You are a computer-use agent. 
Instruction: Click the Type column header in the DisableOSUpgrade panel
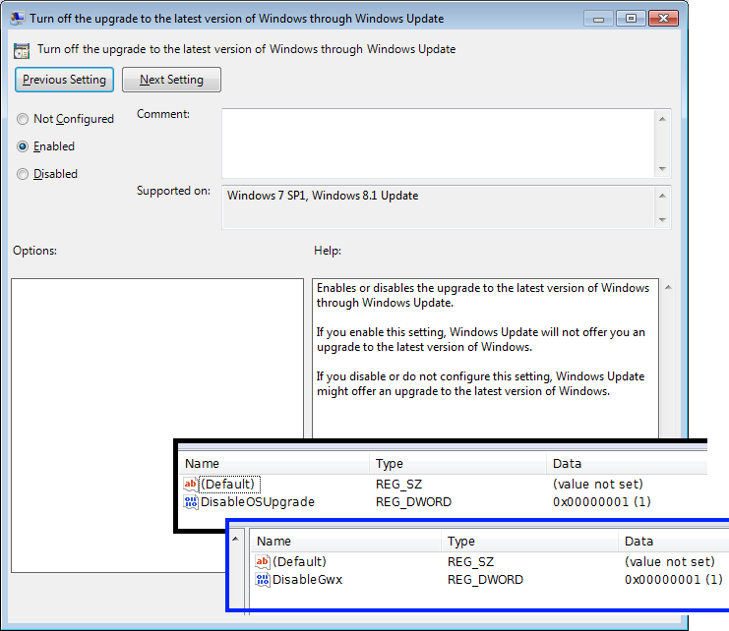click(457, 463)
